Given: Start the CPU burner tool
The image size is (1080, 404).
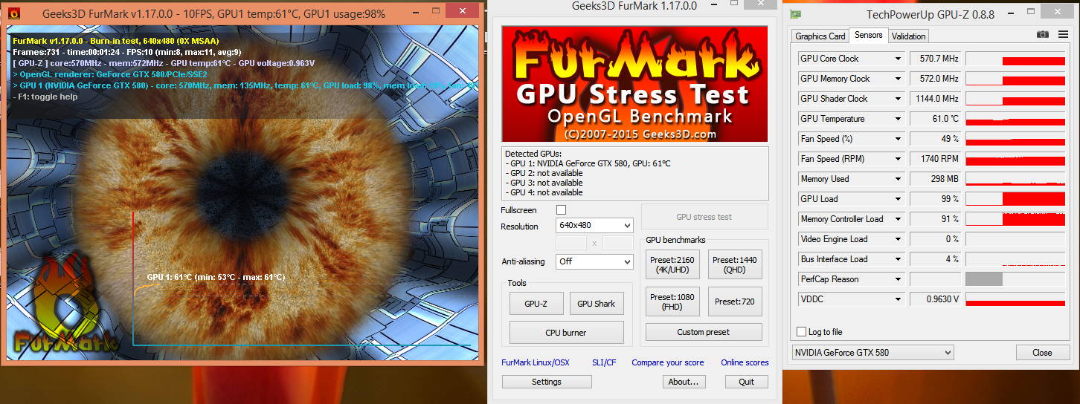Looking at the screenshot, I should 566,332.
